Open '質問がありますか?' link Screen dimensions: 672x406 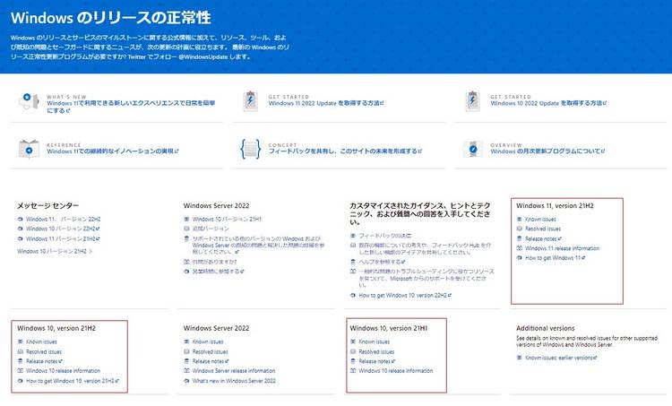(214, 262)
